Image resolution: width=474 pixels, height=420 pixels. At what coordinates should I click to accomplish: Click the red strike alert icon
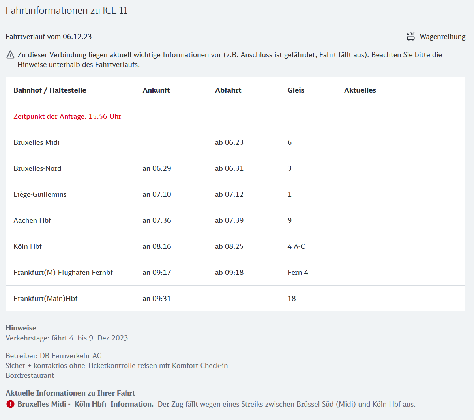[11, 404]
